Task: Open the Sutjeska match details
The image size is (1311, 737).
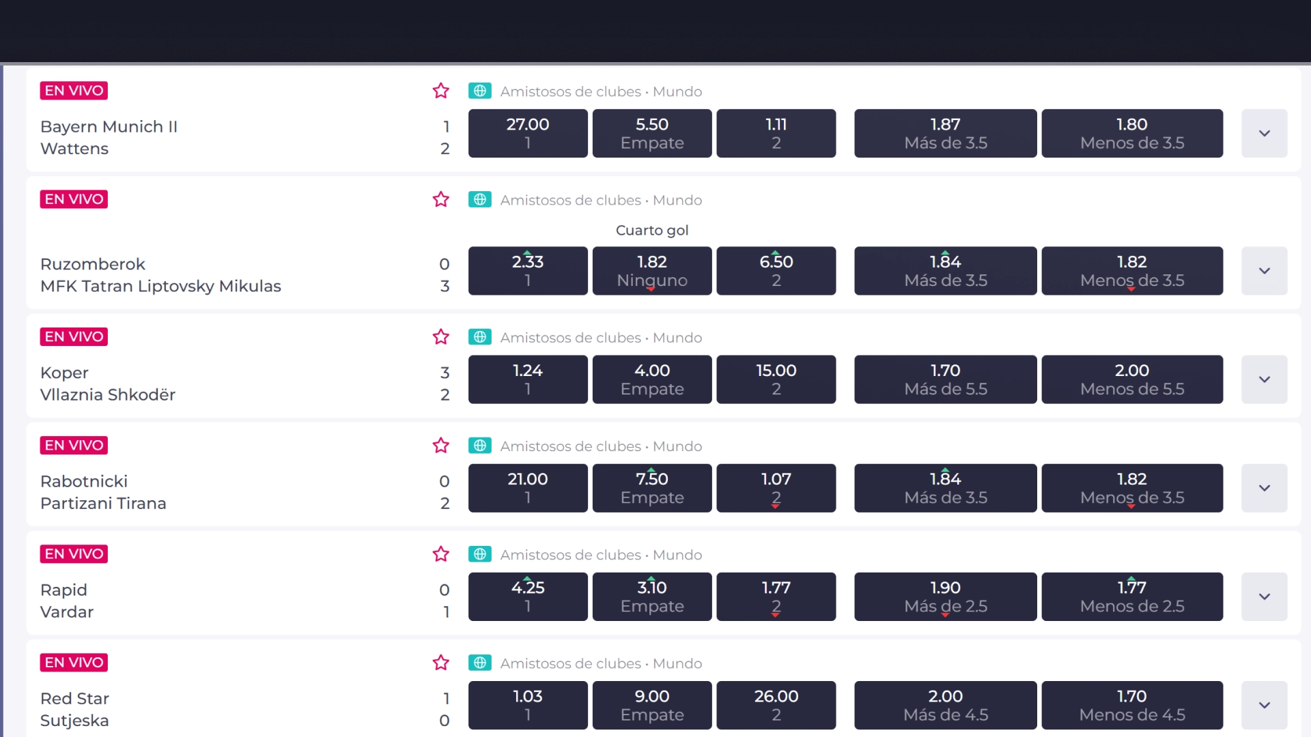Action: click(x=74, y=720)
